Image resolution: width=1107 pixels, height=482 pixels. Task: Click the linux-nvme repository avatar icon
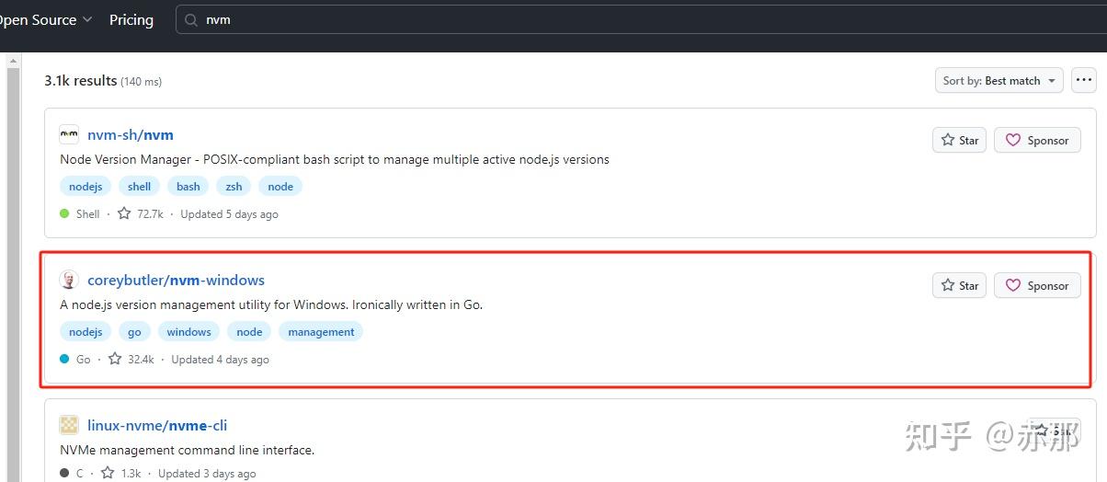point(69,425)
